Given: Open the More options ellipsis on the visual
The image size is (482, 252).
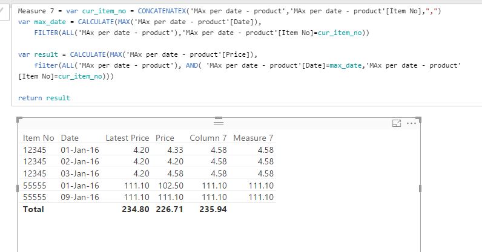Looking at the screenshot, I should 411,123.
